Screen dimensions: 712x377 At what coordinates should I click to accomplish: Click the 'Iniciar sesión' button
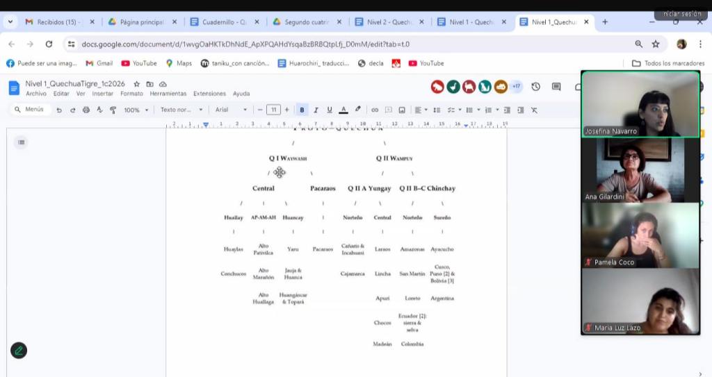[680, 13]
